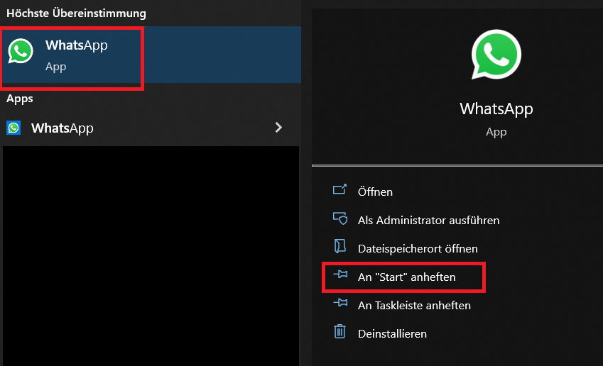Click pin icon beside An Taskleiste anheften
The image size is (603, 366).
340,303
